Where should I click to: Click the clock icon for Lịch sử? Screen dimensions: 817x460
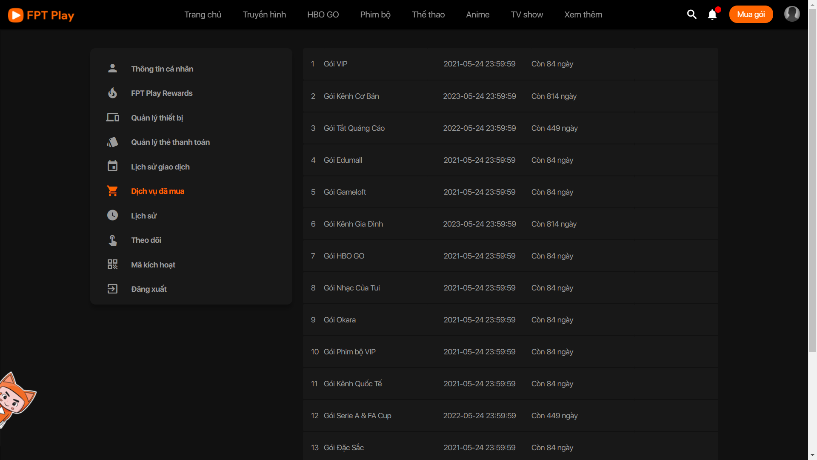pyautogui.click(x=112, y=216)
